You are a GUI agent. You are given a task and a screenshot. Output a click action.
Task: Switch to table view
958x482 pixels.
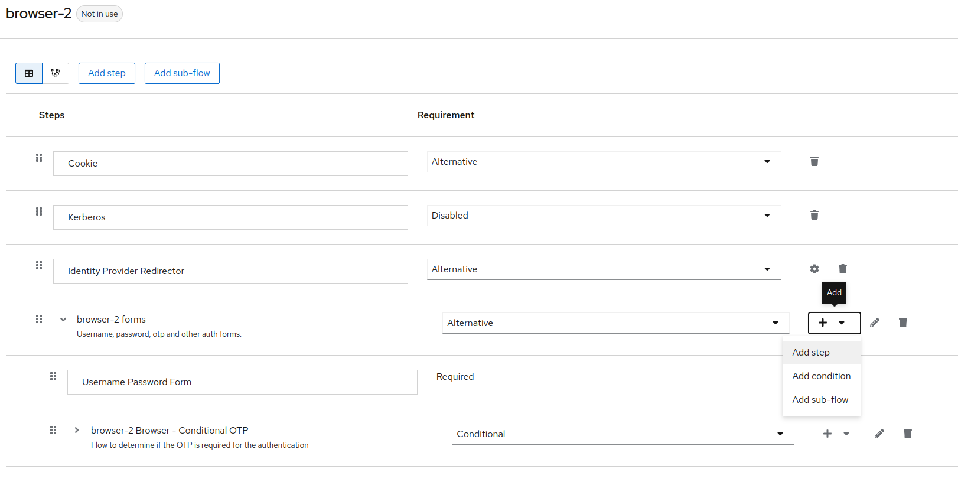click(29, 73)
